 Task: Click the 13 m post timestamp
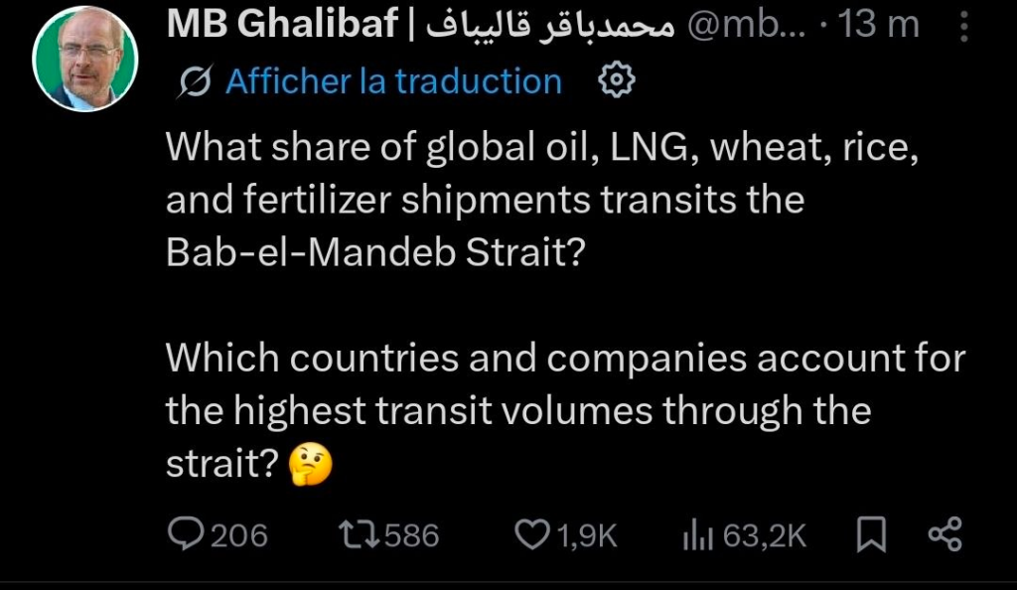coord(879,26)
